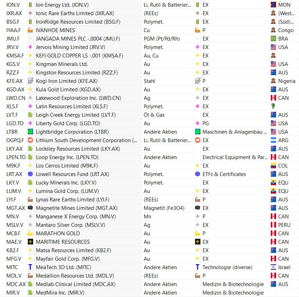This screenshot has width=299, height=297.
Task: Select the ticker cell ION.V
Action: pyautogui.click(x=13, y=5)
